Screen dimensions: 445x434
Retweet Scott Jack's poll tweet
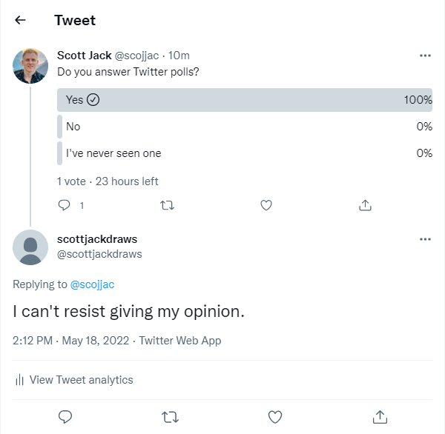point(167,205)
